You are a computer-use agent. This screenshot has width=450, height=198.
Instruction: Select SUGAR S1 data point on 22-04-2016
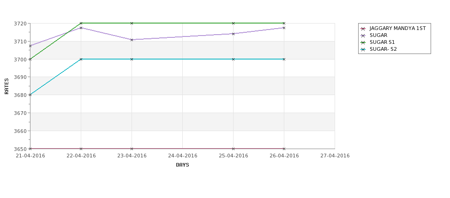tap(81, 23)
